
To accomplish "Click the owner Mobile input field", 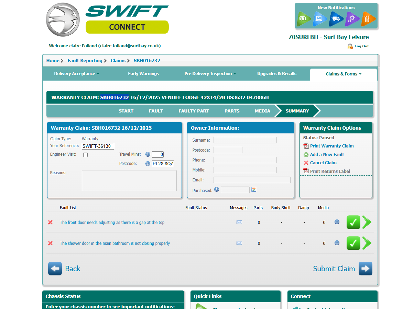I will point(245,170).
